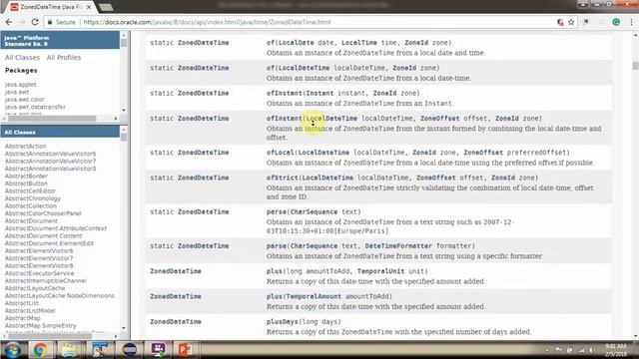Click the main page vertical scrollbar thumb
The image size is (639, 359).
(x=635, y=66)
